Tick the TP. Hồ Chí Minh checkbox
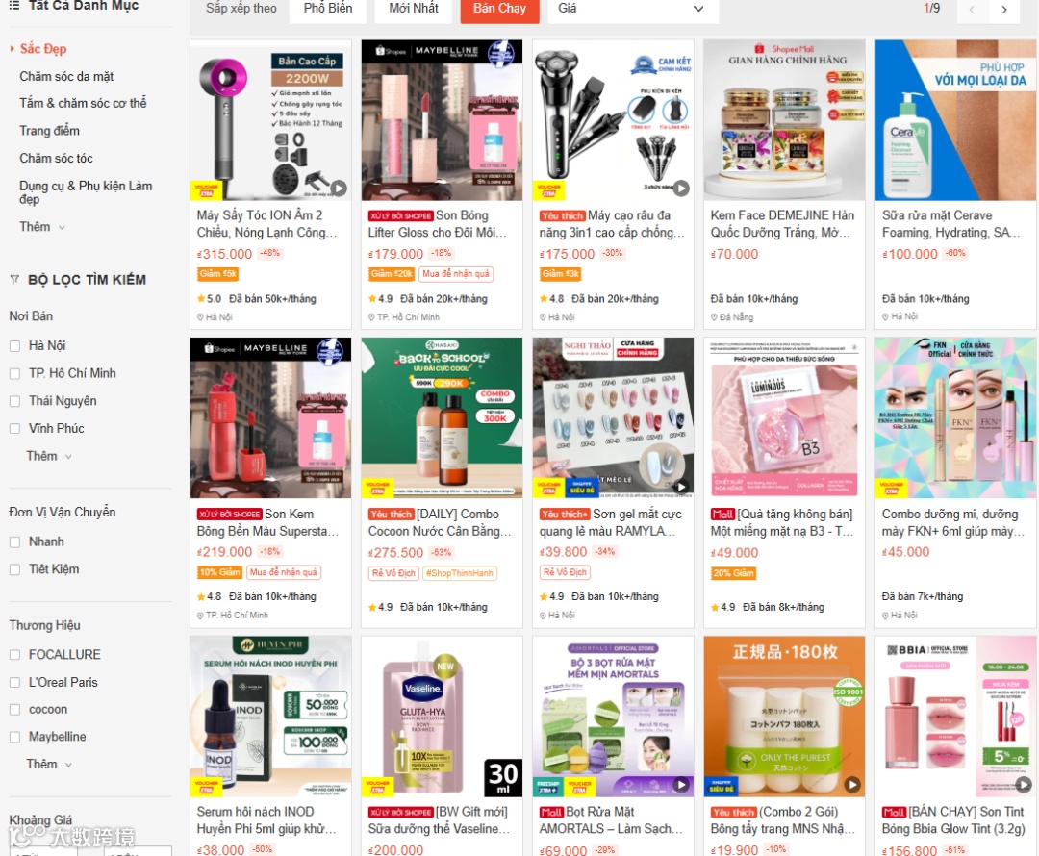 [x=14, y=374]
